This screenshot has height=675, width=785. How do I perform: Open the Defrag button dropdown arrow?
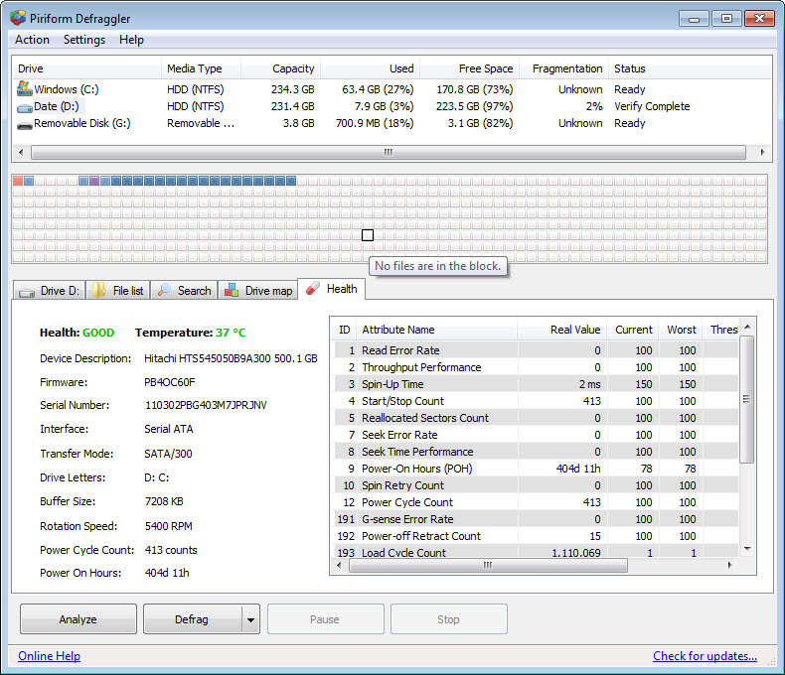click(250, 619)
